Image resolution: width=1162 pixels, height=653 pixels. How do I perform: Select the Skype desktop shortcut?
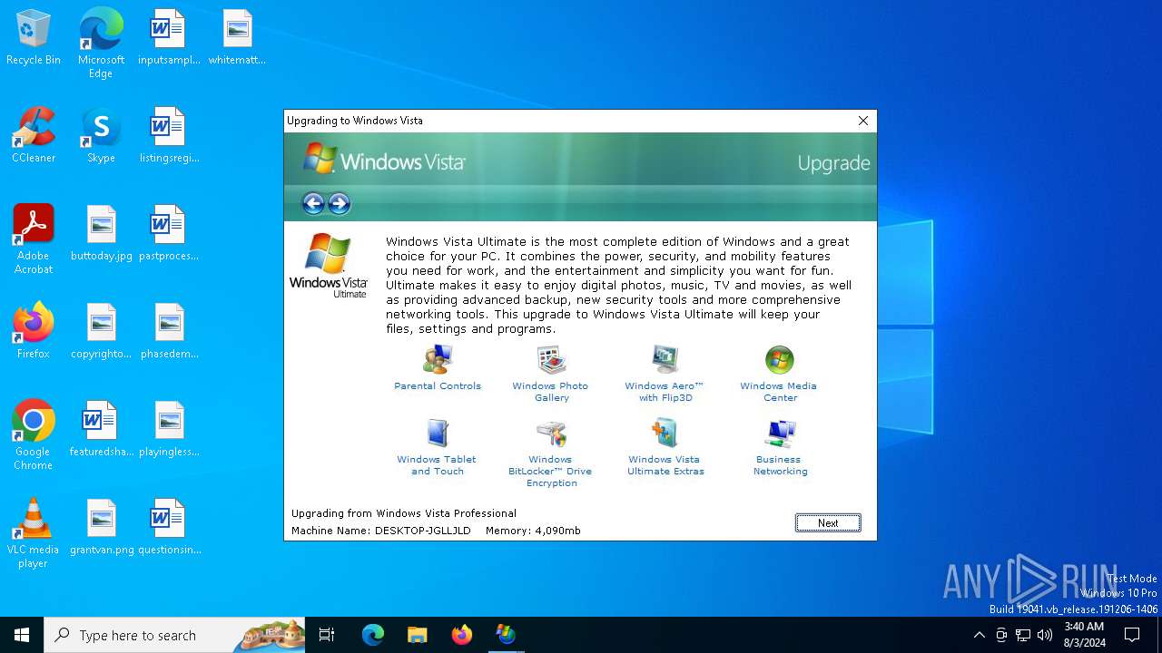coord(101,136)
